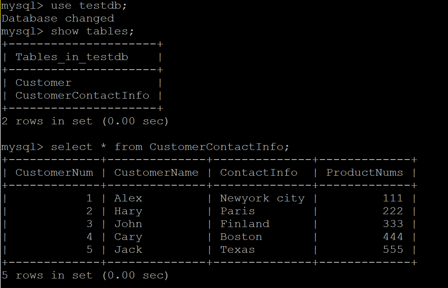Click the 'ContactInfo' column header

259,173
